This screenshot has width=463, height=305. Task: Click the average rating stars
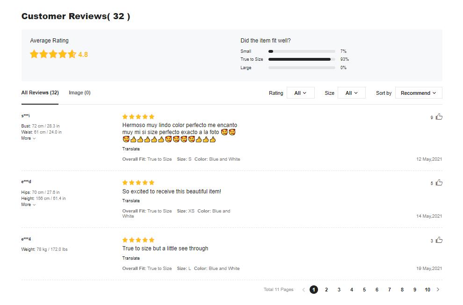(53, 54)
